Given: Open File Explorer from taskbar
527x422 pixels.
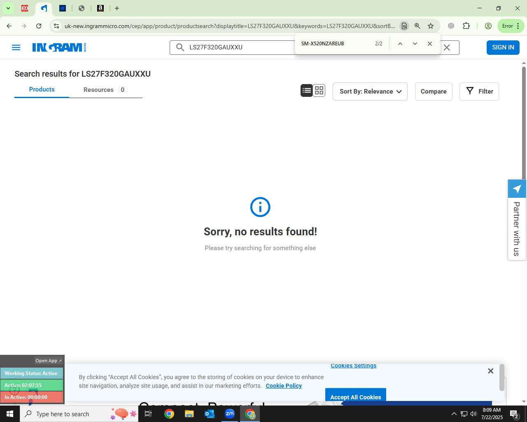Looking at the screenshot, I should [189, 414].
